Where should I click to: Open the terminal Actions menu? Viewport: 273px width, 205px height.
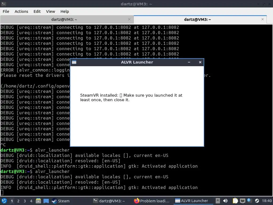21,11
